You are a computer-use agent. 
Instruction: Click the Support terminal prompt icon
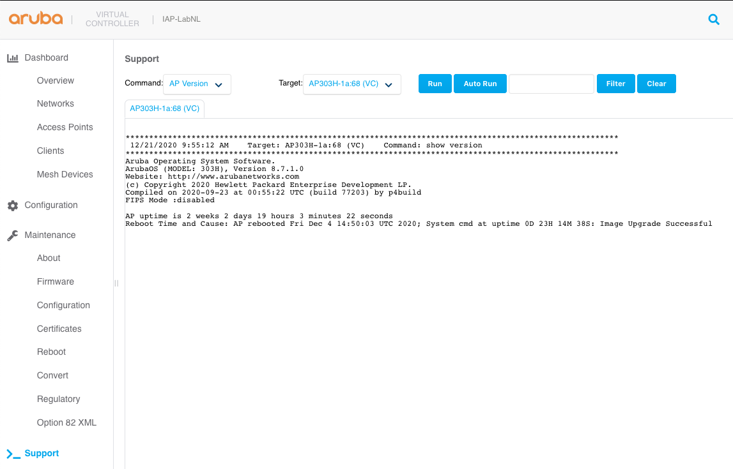tap(13, 454)
